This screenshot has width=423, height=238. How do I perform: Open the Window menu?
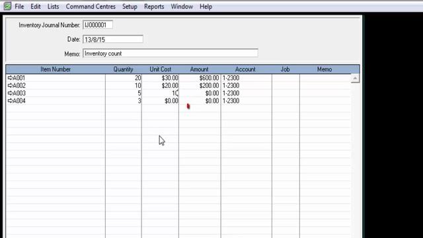tap(182, 7)
